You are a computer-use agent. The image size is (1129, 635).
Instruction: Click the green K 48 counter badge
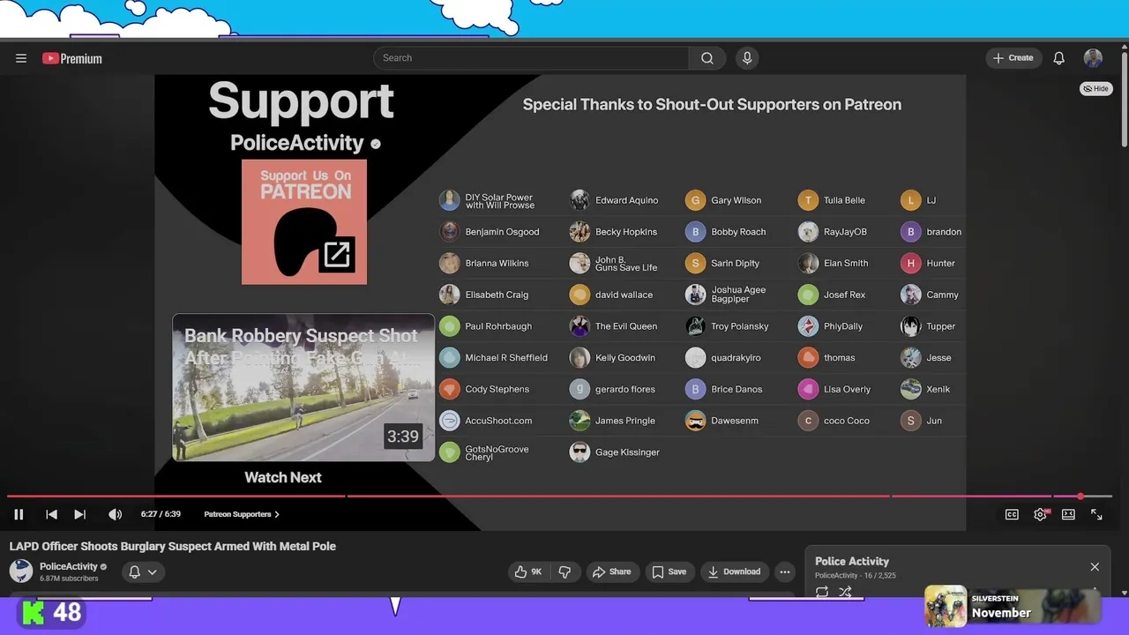(52, 612)
